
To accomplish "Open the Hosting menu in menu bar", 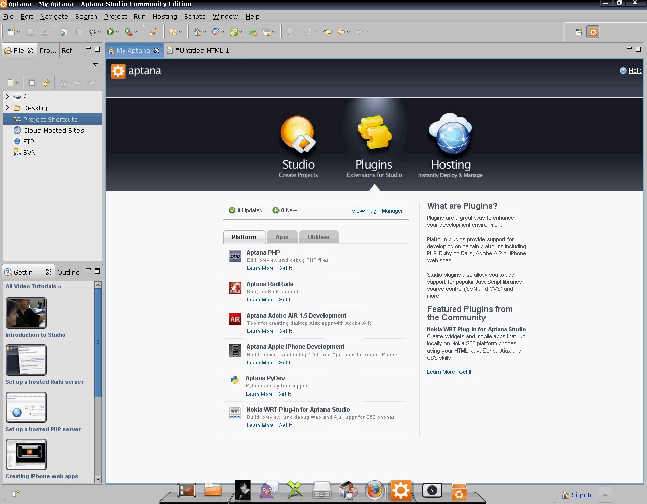I will (x=165, y=16).
